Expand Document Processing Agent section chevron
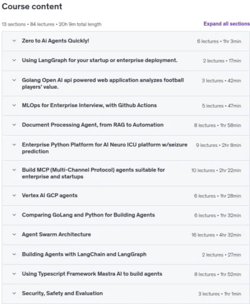The image size is (250, 304). pyautogui.click(x=14, y=125)
